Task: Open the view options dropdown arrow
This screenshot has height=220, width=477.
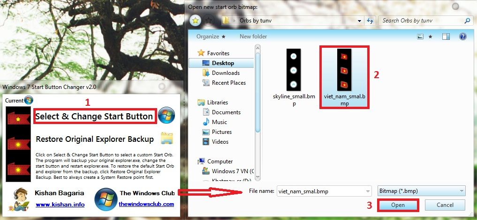Action: tap(430, 37)
